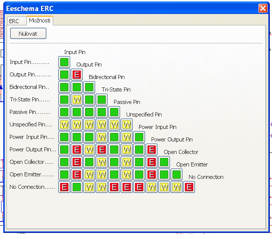
Task: Toggle Open Collector vs Open Collector cell
Action: [x=164, y=162]
